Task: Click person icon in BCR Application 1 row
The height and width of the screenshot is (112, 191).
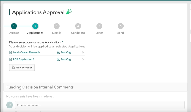Action: 58,60
